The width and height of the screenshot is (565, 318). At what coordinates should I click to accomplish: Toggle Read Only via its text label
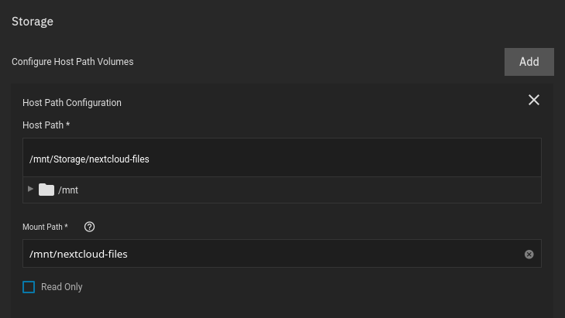[62, 287]
